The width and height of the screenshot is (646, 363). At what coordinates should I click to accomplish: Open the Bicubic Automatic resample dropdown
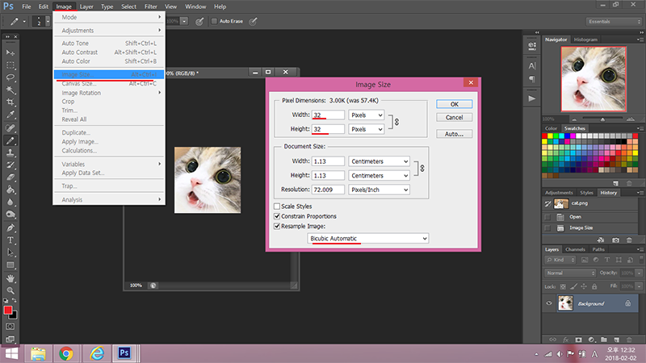pyautogui.click(x=368, y=238)
